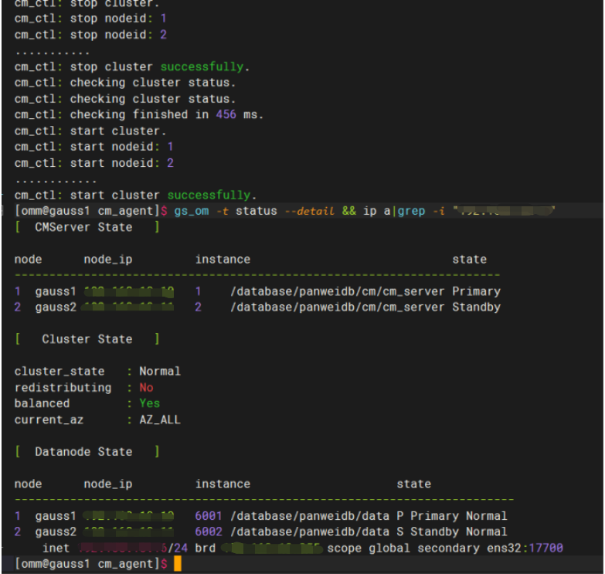605x574 pixels.
Task: Click the terminal cursor block at final prompt
Action: [178, 564]
